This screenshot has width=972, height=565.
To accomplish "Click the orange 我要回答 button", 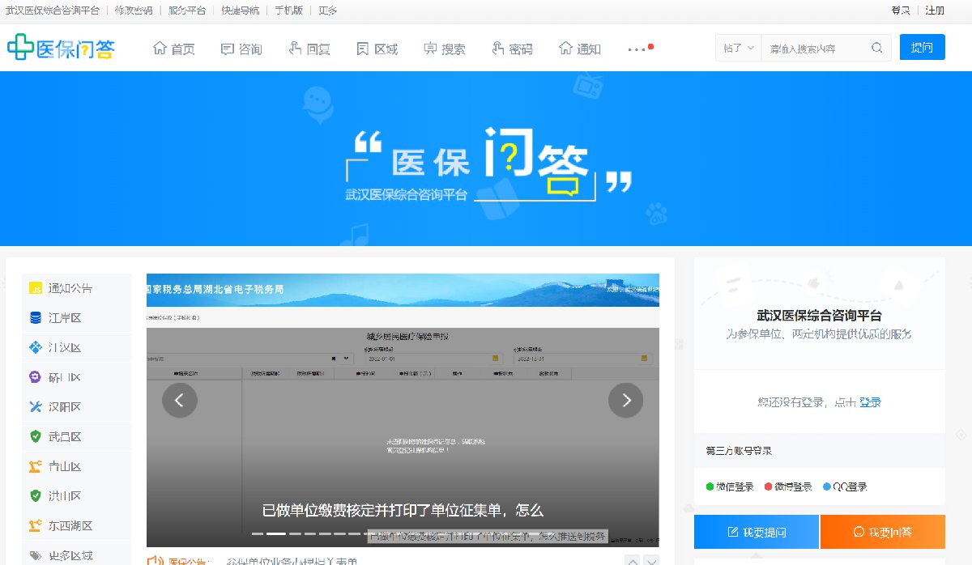I will click(882, 532).
